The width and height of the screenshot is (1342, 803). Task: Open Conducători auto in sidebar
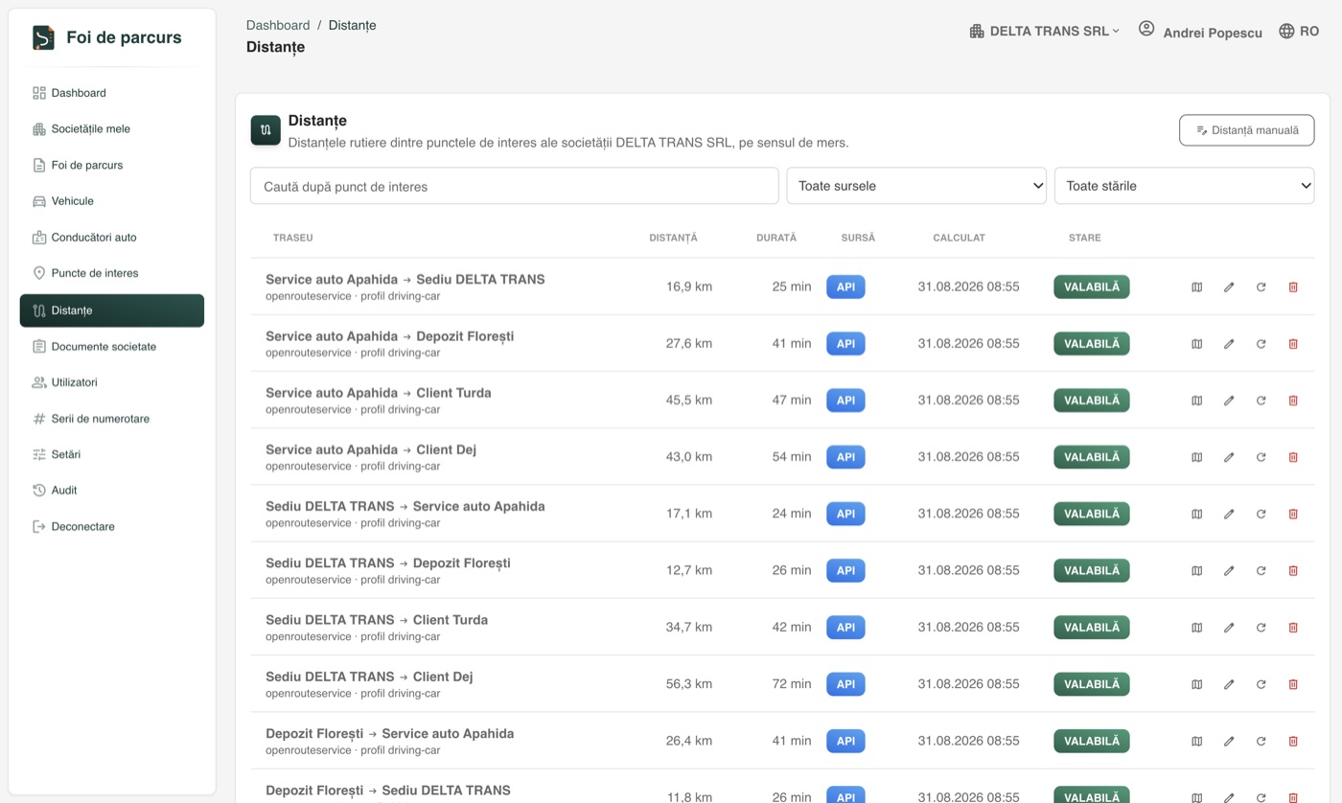112,238
